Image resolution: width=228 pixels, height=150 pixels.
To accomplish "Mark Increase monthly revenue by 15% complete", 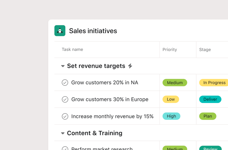I will [x=65, y=116].
